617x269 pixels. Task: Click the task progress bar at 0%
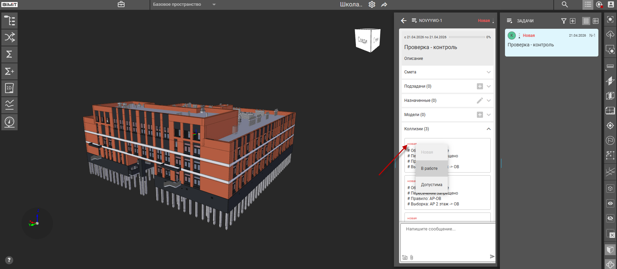click(467, 37)
